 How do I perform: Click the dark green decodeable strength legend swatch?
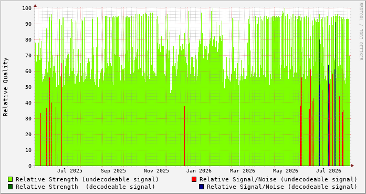point(11,187)
